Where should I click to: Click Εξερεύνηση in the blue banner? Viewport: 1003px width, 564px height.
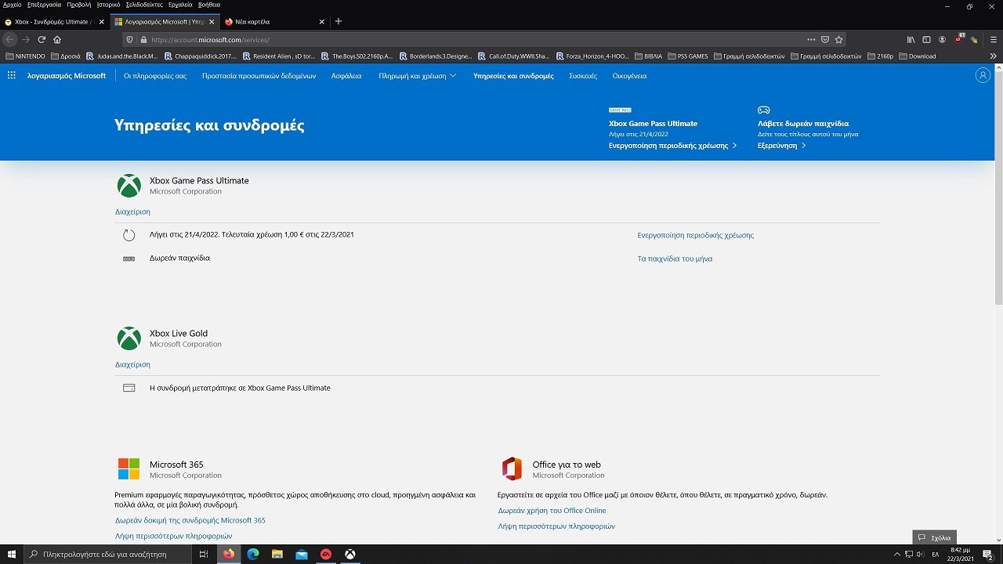[781, 146]
